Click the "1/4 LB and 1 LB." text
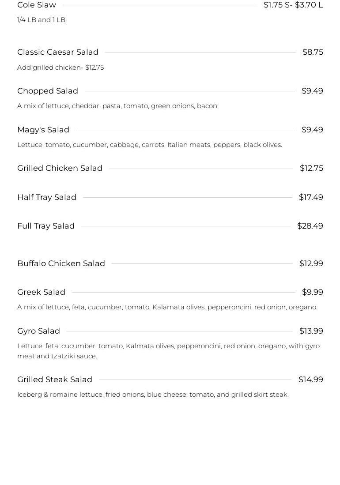This screenshot has width=340, height=485. click(42, 20)
